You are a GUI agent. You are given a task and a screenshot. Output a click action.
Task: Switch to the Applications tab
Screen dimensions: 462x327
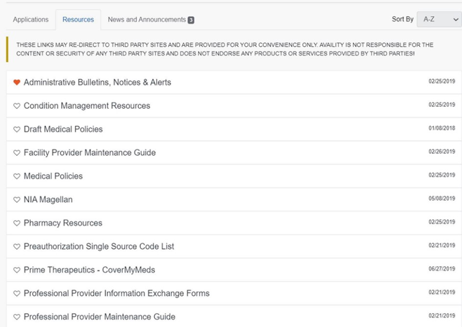[x=31, y=20]
